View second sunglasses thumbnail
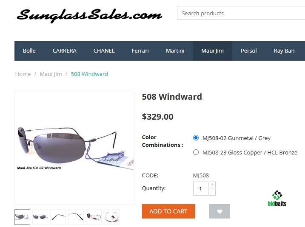Image resolution: width=305 pixels, height=227 pixels. point(40,217)
